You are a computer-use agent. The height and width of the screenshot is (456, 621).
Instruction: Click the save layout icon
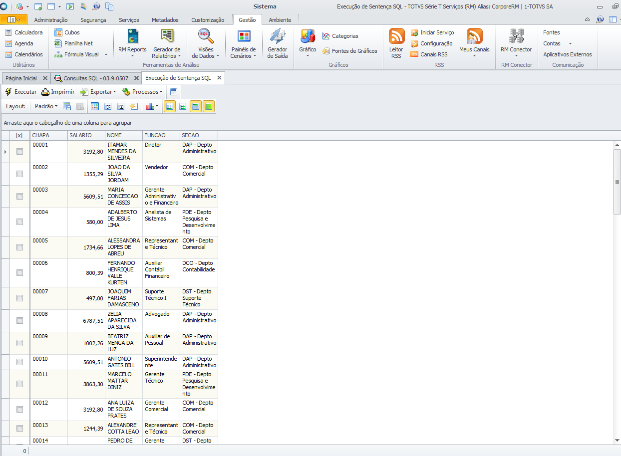(67, 106)
